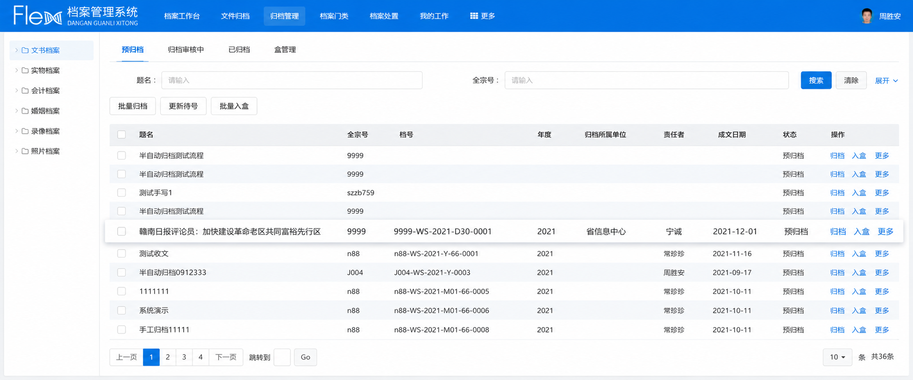This screenshot has height=380, width=913.
Task: Toggle the select-all checkbox in table header
Action: (x=122, y=135)
